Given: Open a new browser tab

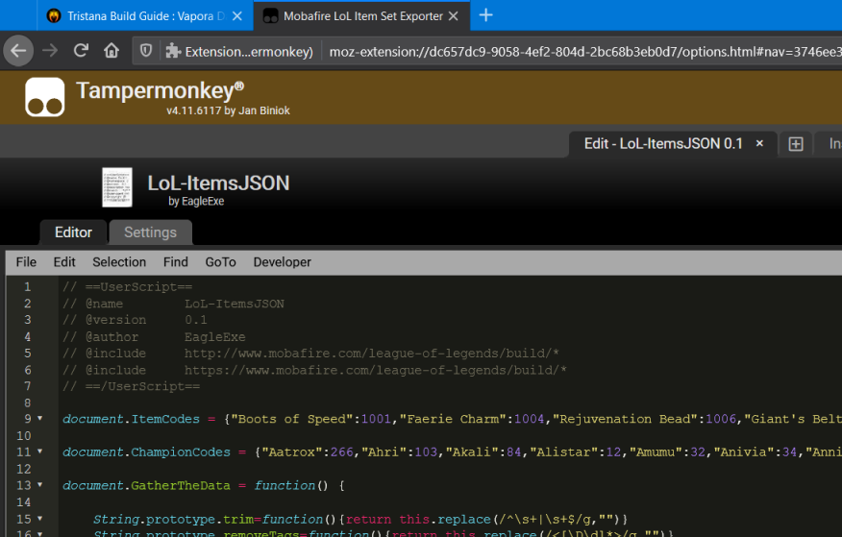Looking at the screenshot, I should [x=486, y=15].
